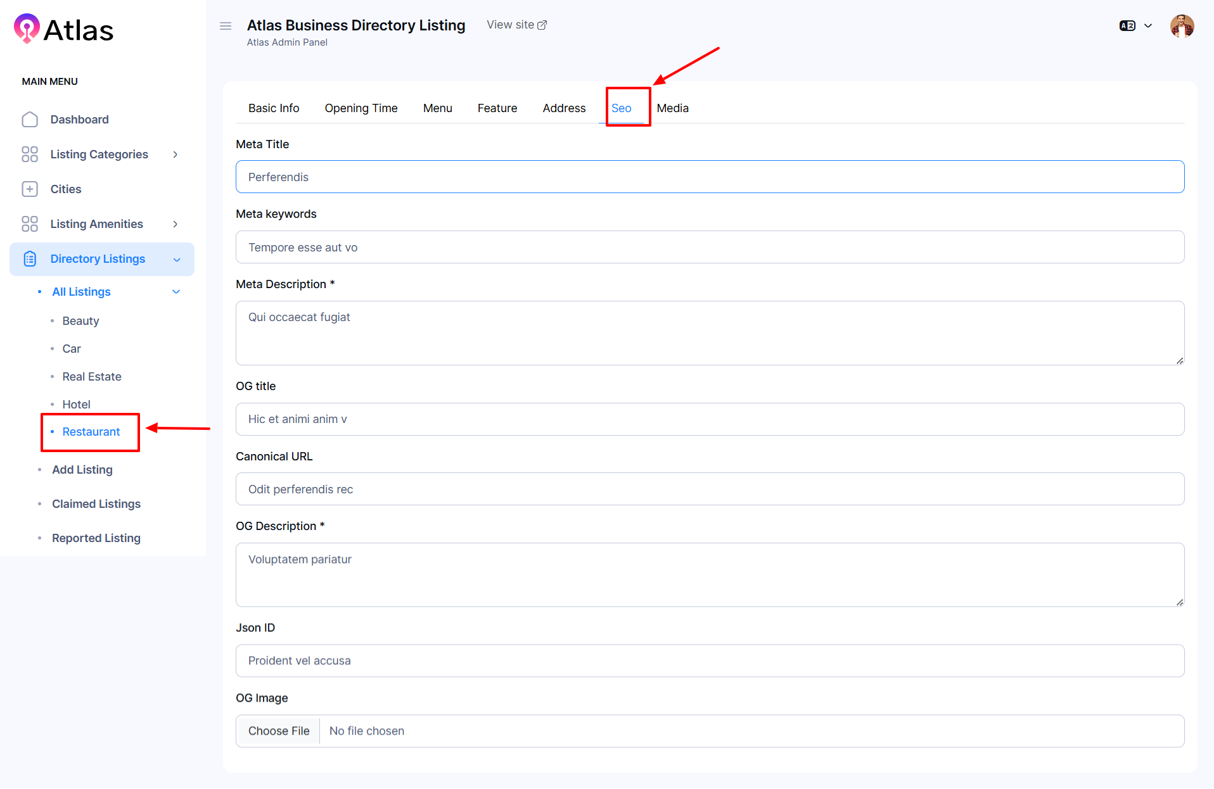Collapse the All Listings submenu chevron

pos(176,292)
